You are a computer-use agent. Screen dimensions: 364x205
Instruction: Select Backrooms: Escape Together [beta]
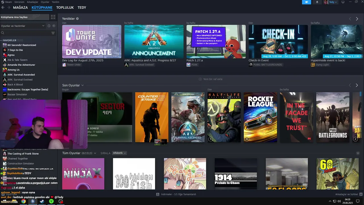tap(28, 89)
